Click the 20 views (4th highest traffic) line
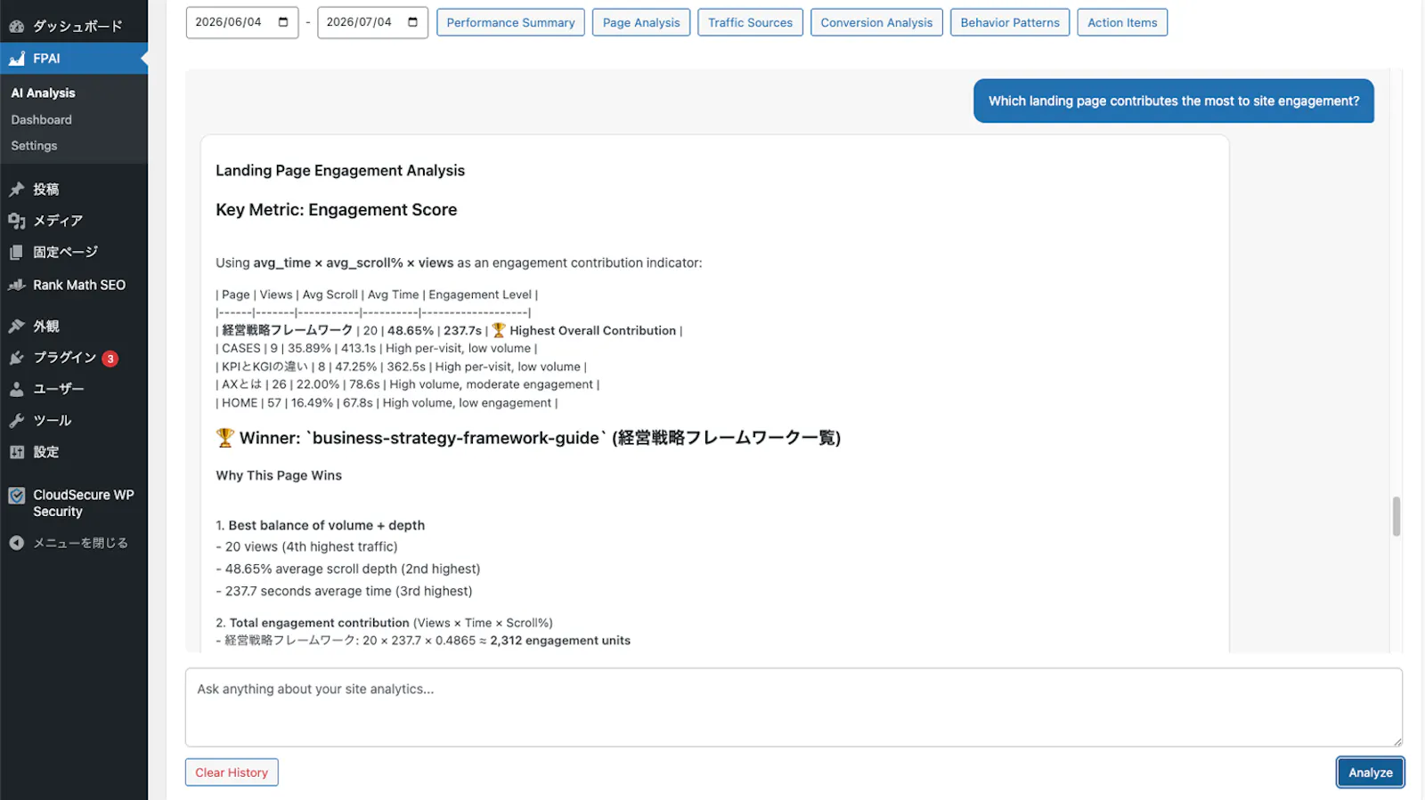 pyautogui.click(x=306, y=547)
